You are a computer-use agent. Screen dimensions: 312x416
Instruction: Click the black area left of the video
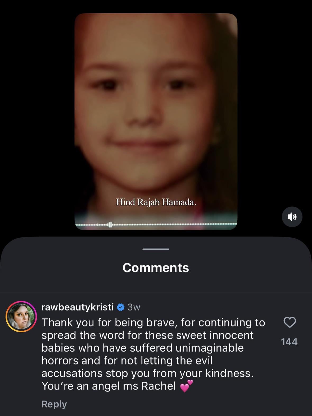[37, 119]
